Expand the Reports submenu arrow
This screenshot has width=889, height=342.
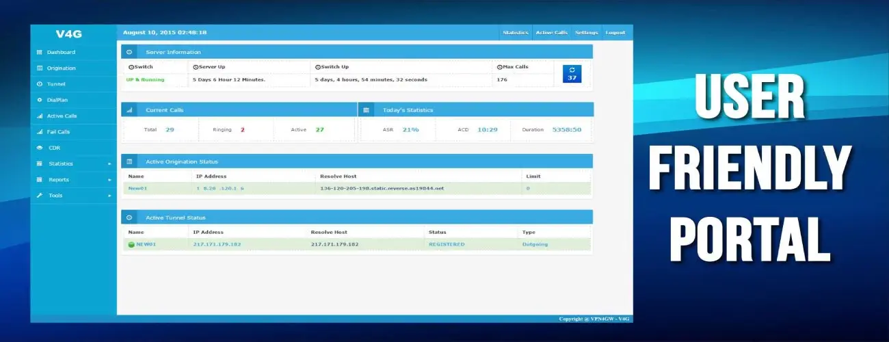click(x=109, y=180)
